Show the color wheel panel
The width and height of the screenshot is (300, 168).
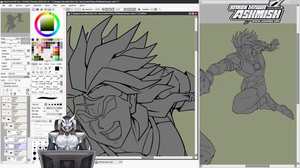pos(34,9)
